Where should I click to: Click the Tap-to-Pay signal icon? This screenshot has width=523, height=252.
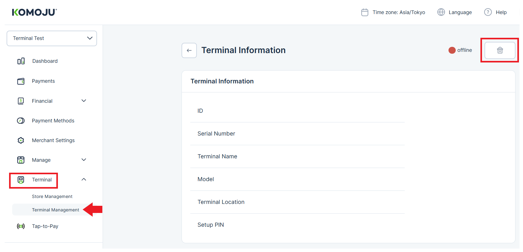(x=21, y=226)
